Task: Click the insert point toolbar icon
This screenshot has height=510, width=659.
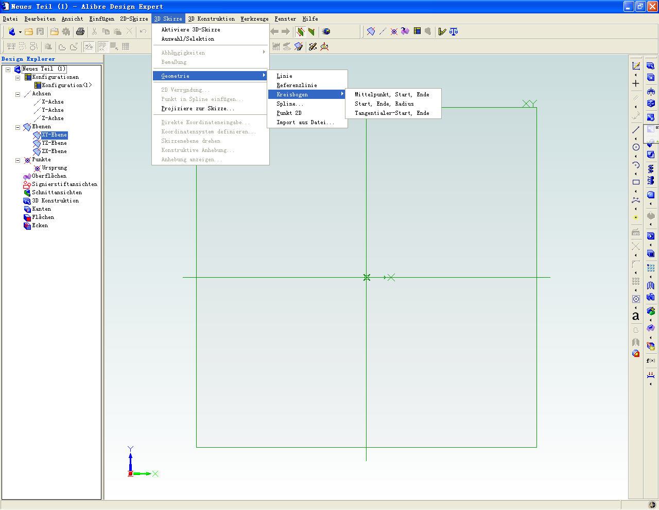Action: (x=394, y=31)
